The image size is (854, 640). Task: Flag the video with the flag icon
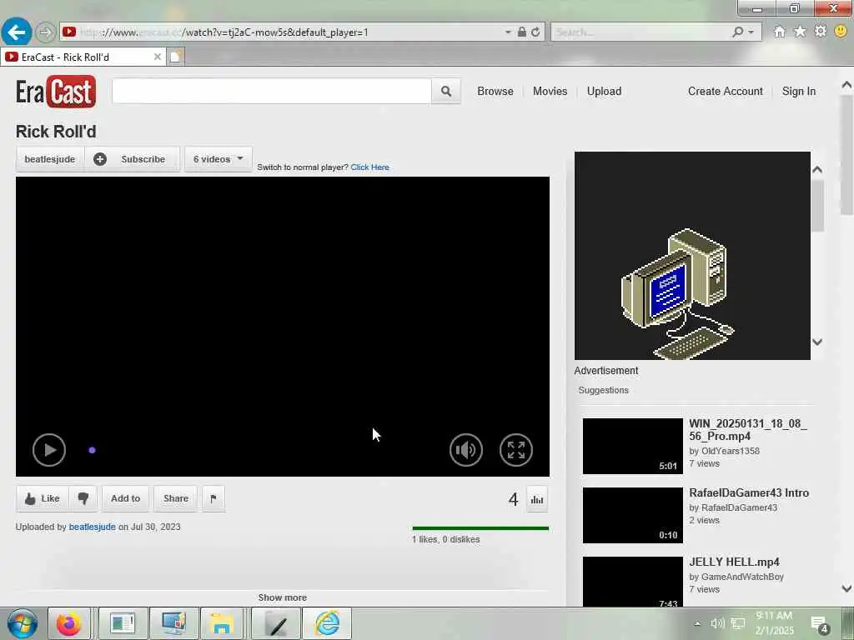[213, 498]
